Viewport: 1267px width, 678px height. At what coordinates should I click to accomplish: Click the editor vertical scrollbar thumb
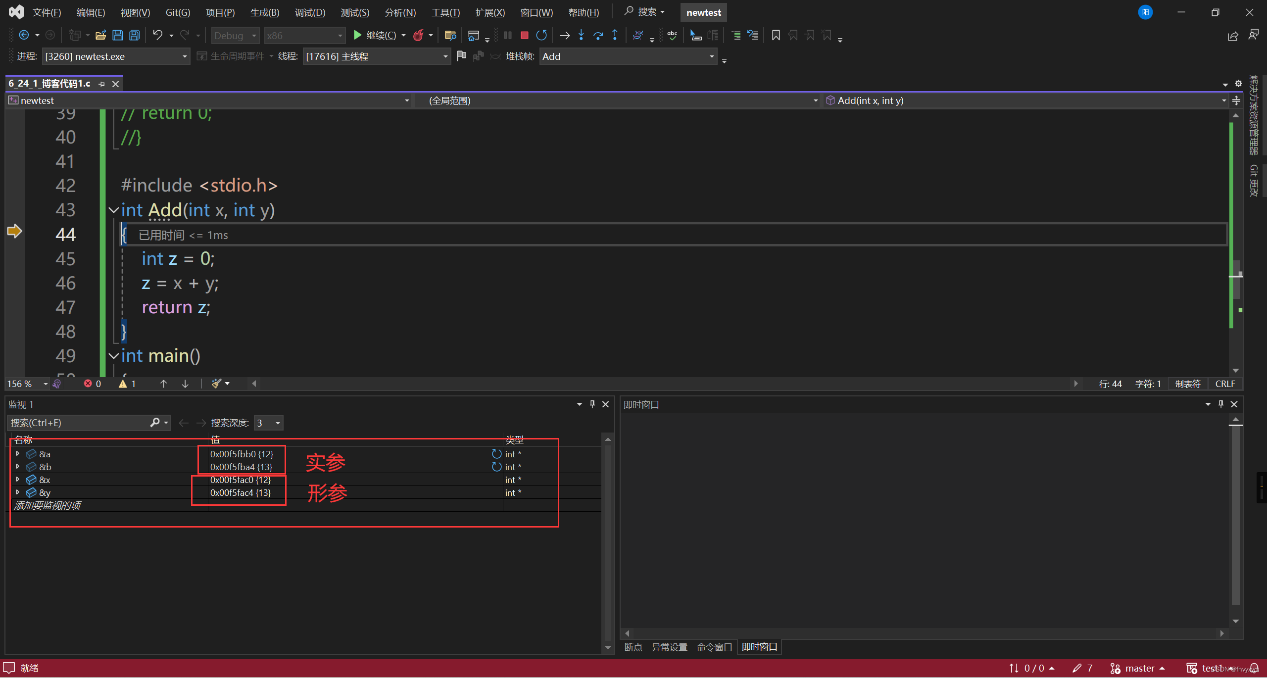click(1236, 280)
